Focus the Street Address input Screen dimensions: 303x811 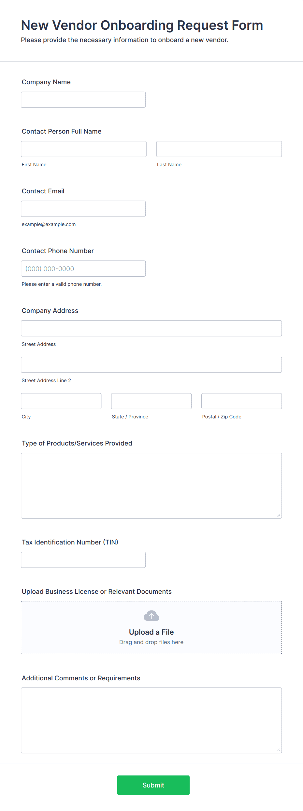point(151,328)
